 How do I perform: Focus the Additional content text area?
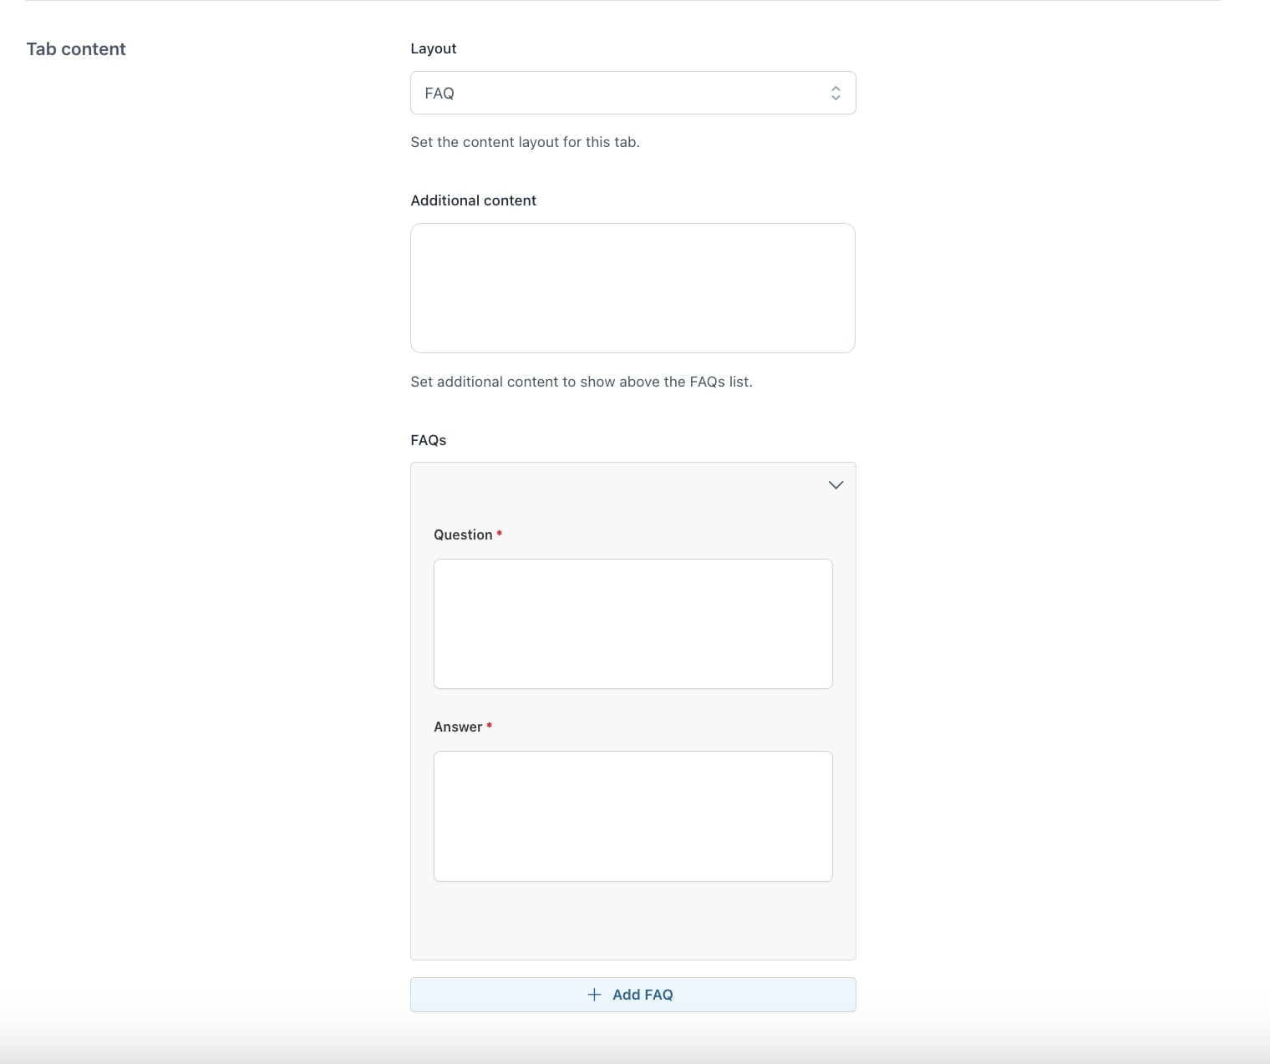[632, 288]
